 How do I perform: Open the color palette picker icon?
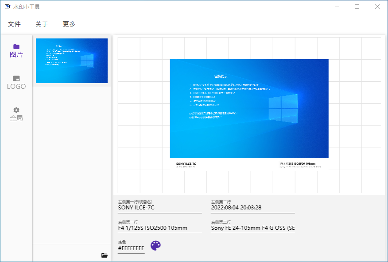(155, 246)
